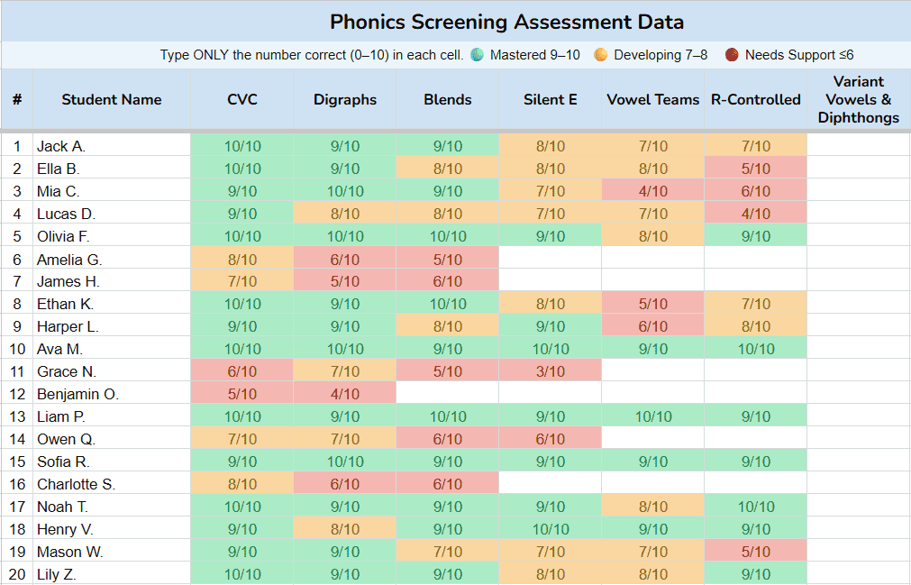Select Mia C.'s Vowel Teams score 4/10

[653, 191]
